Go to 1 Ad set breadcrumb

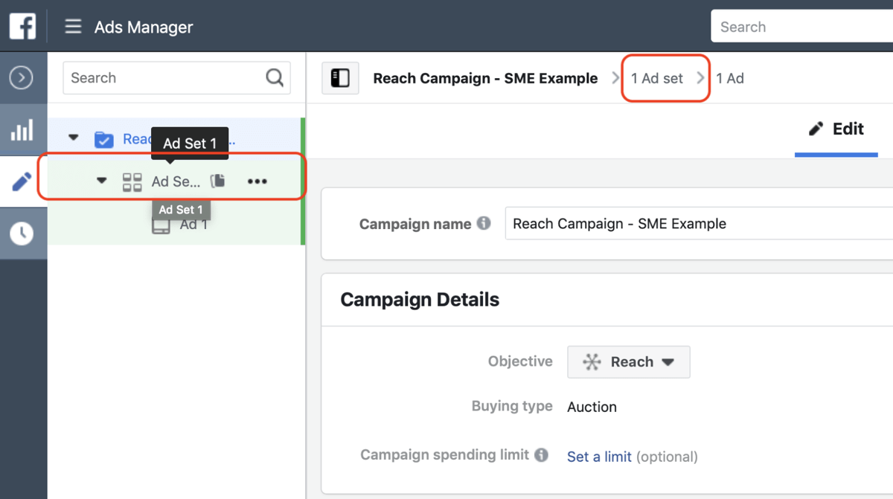[657, 78]
